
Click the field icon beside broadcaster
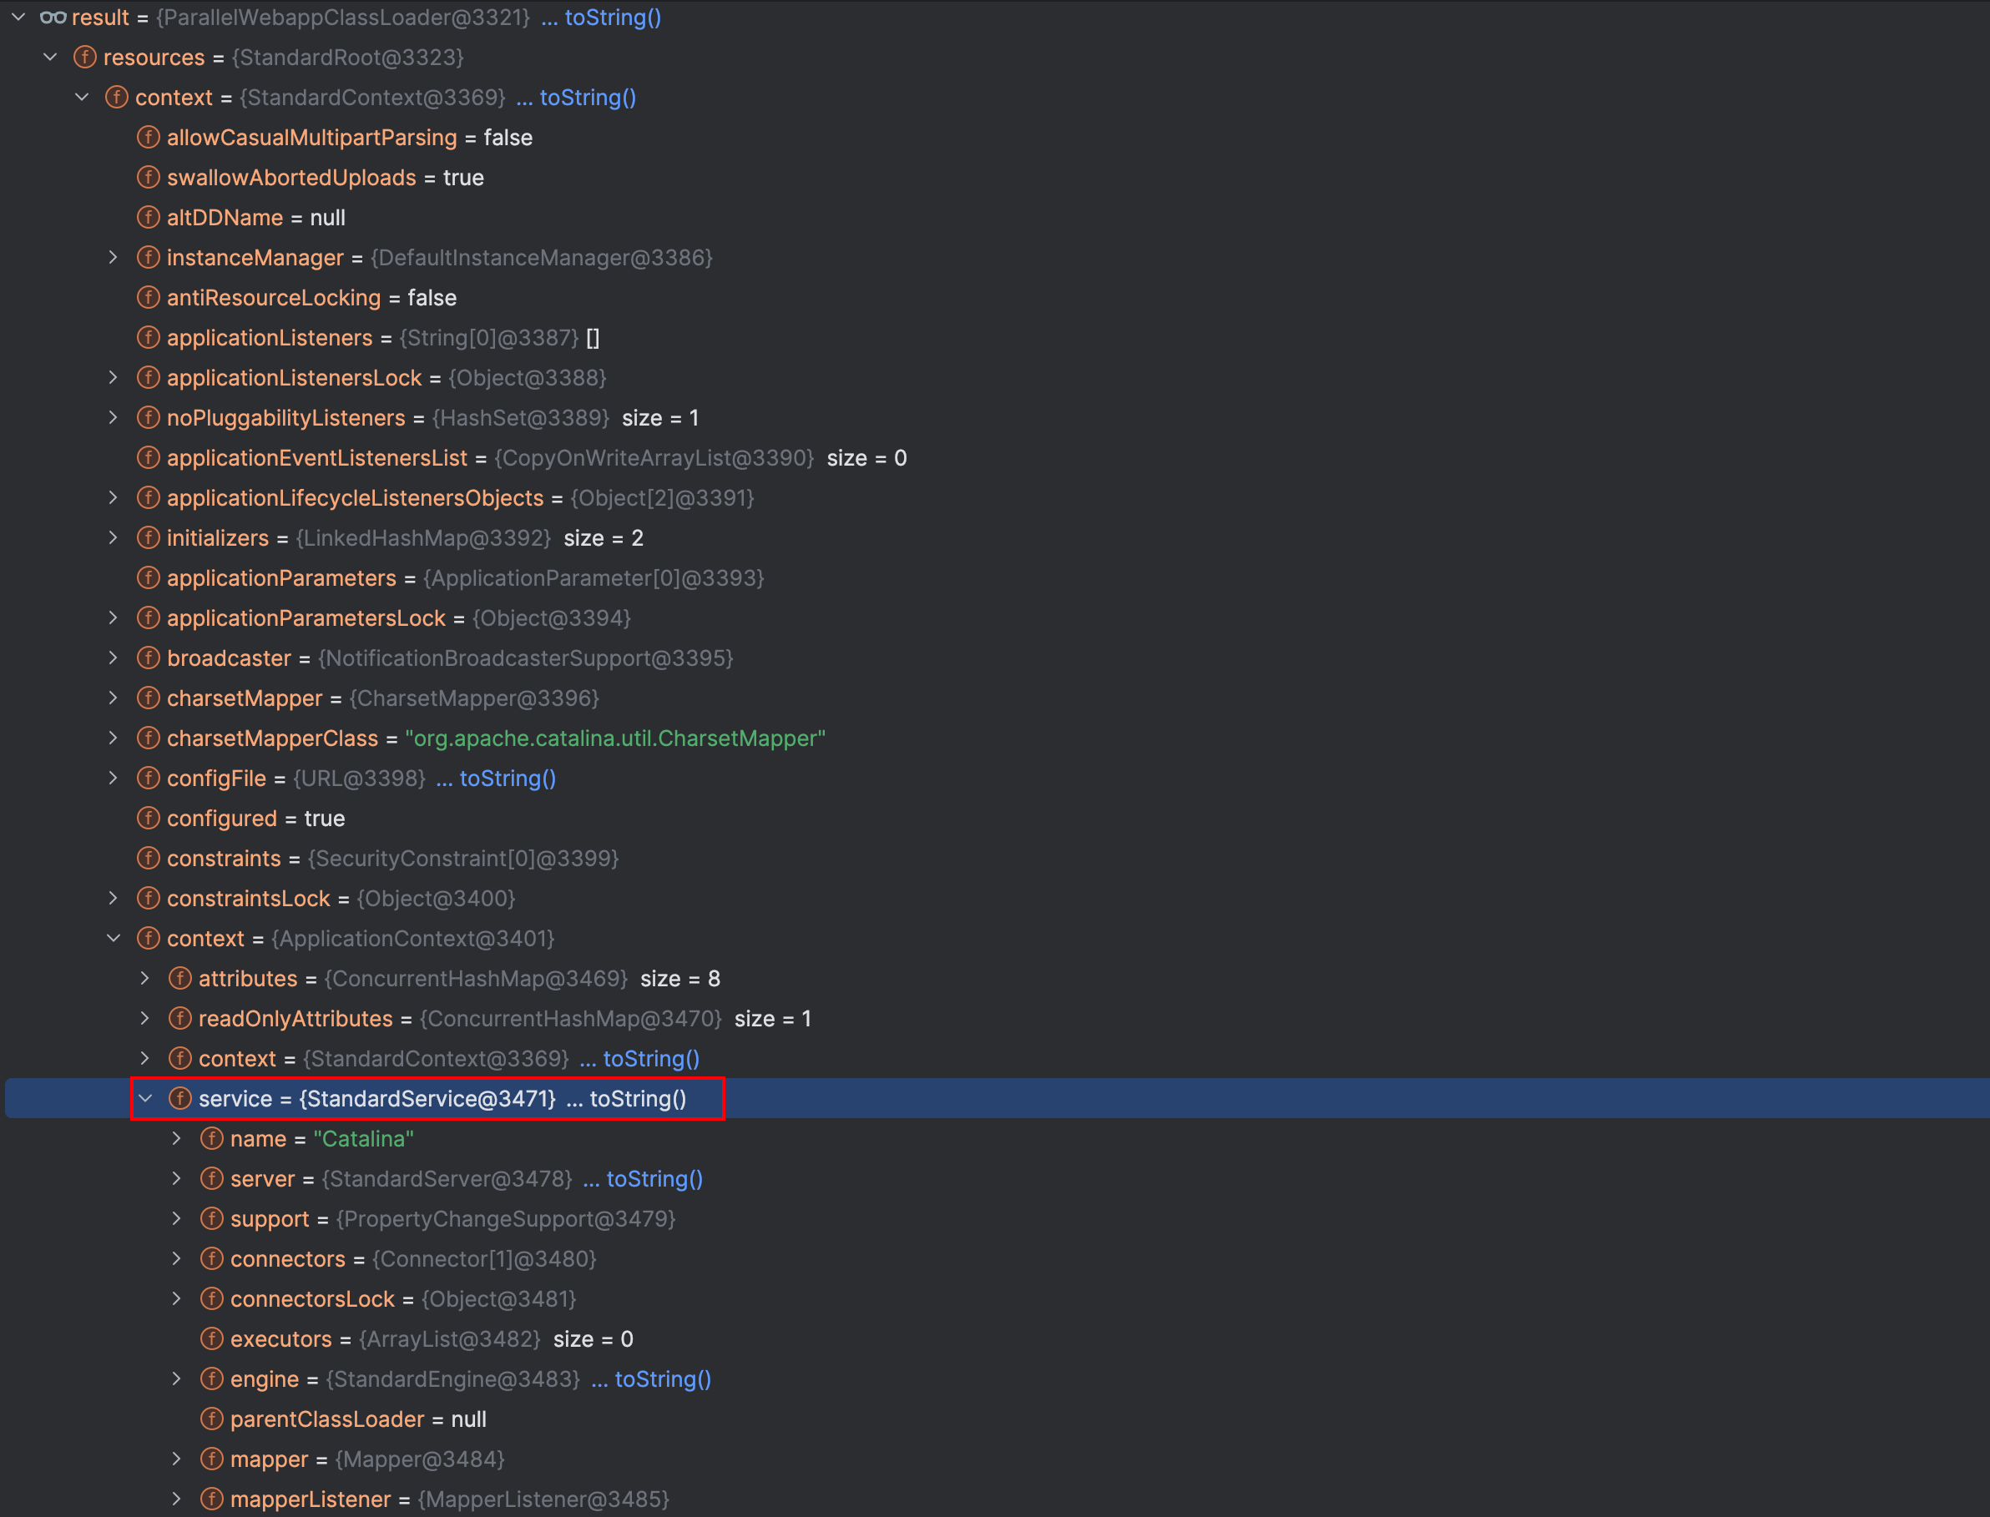click(148, 658)
